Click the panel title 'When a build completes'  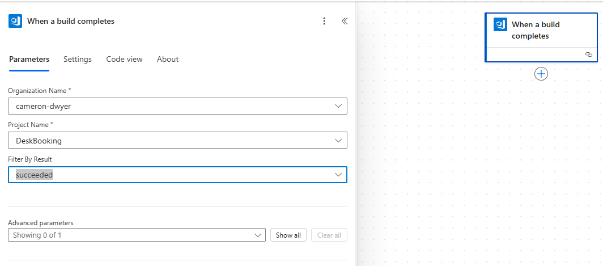[71, 21]
